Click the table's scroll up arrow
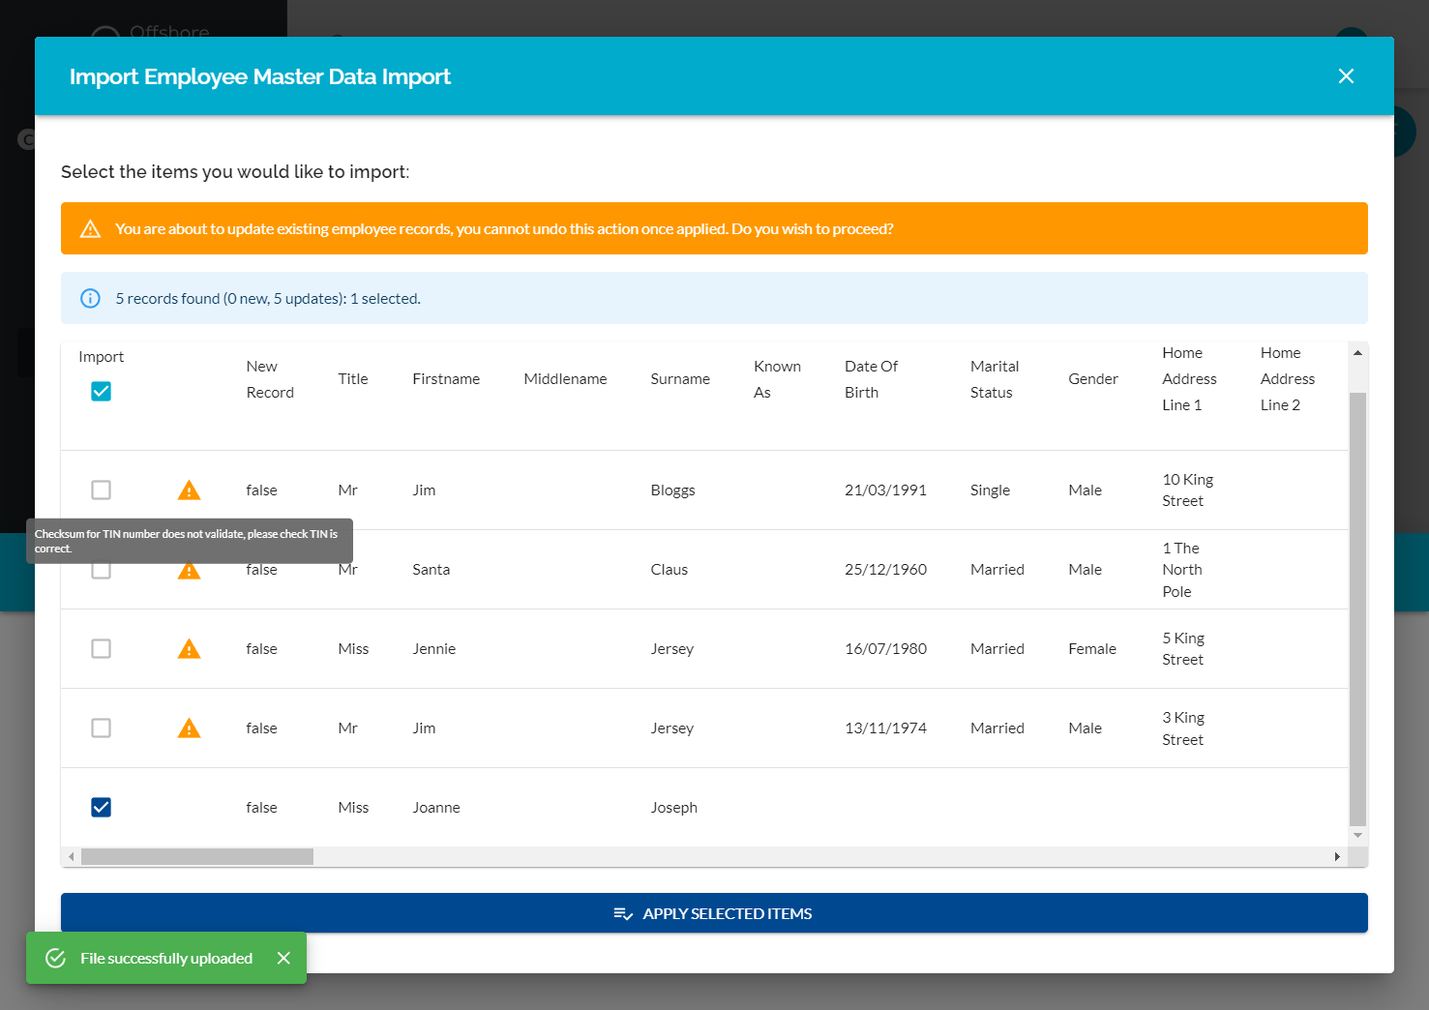1429x1010 pixels. click(1357, 353)
